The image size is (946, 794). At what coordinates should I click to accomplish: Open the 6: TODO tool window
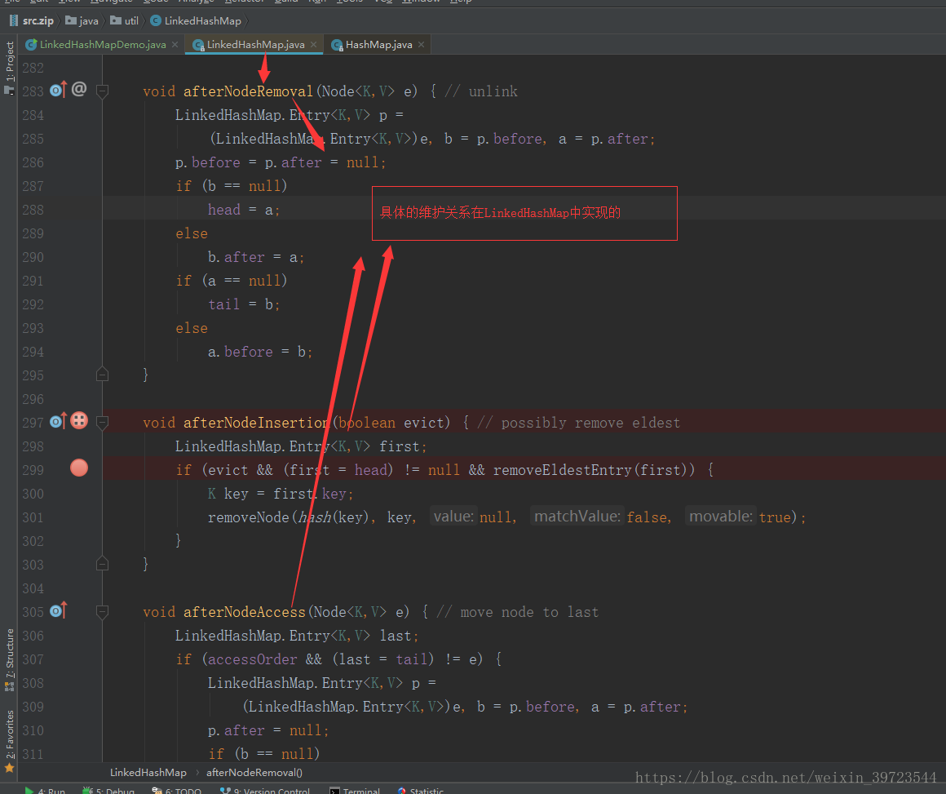(x=176, y=791)
